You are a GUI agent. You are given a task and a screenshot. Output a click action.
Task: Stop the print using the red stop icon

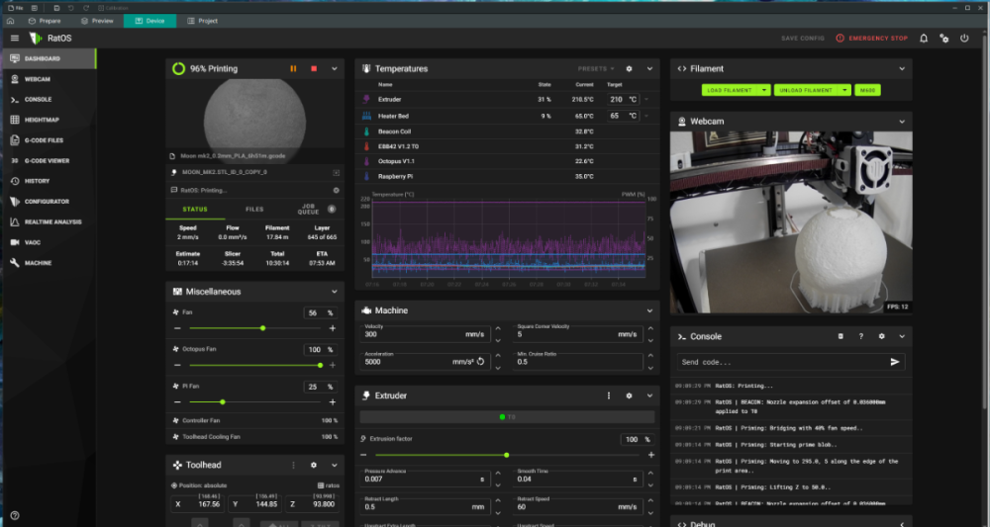point(314,68)
